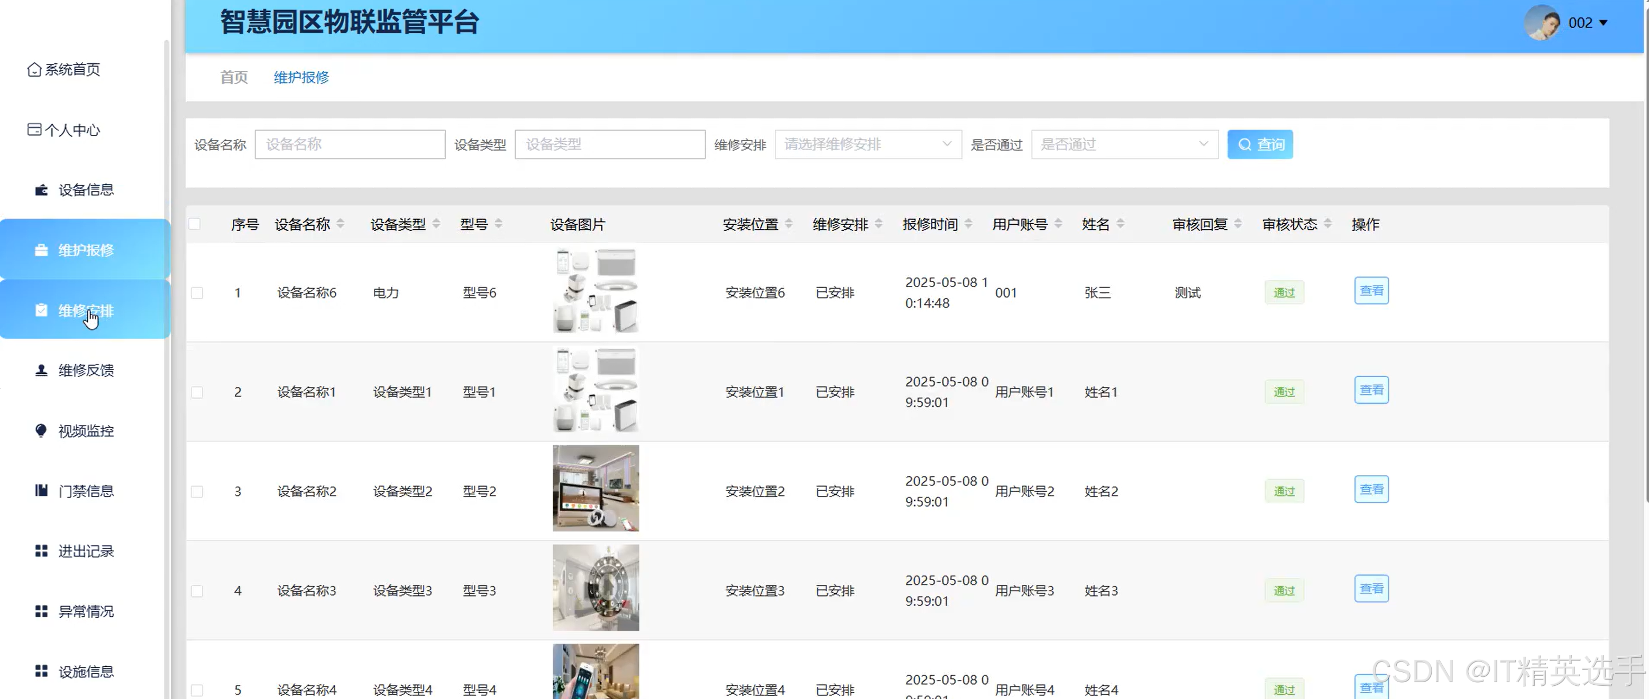The height and width of the screenshot is (699, 1649).
Task: Click the 测试 review reply cell
Action: 1187,293
